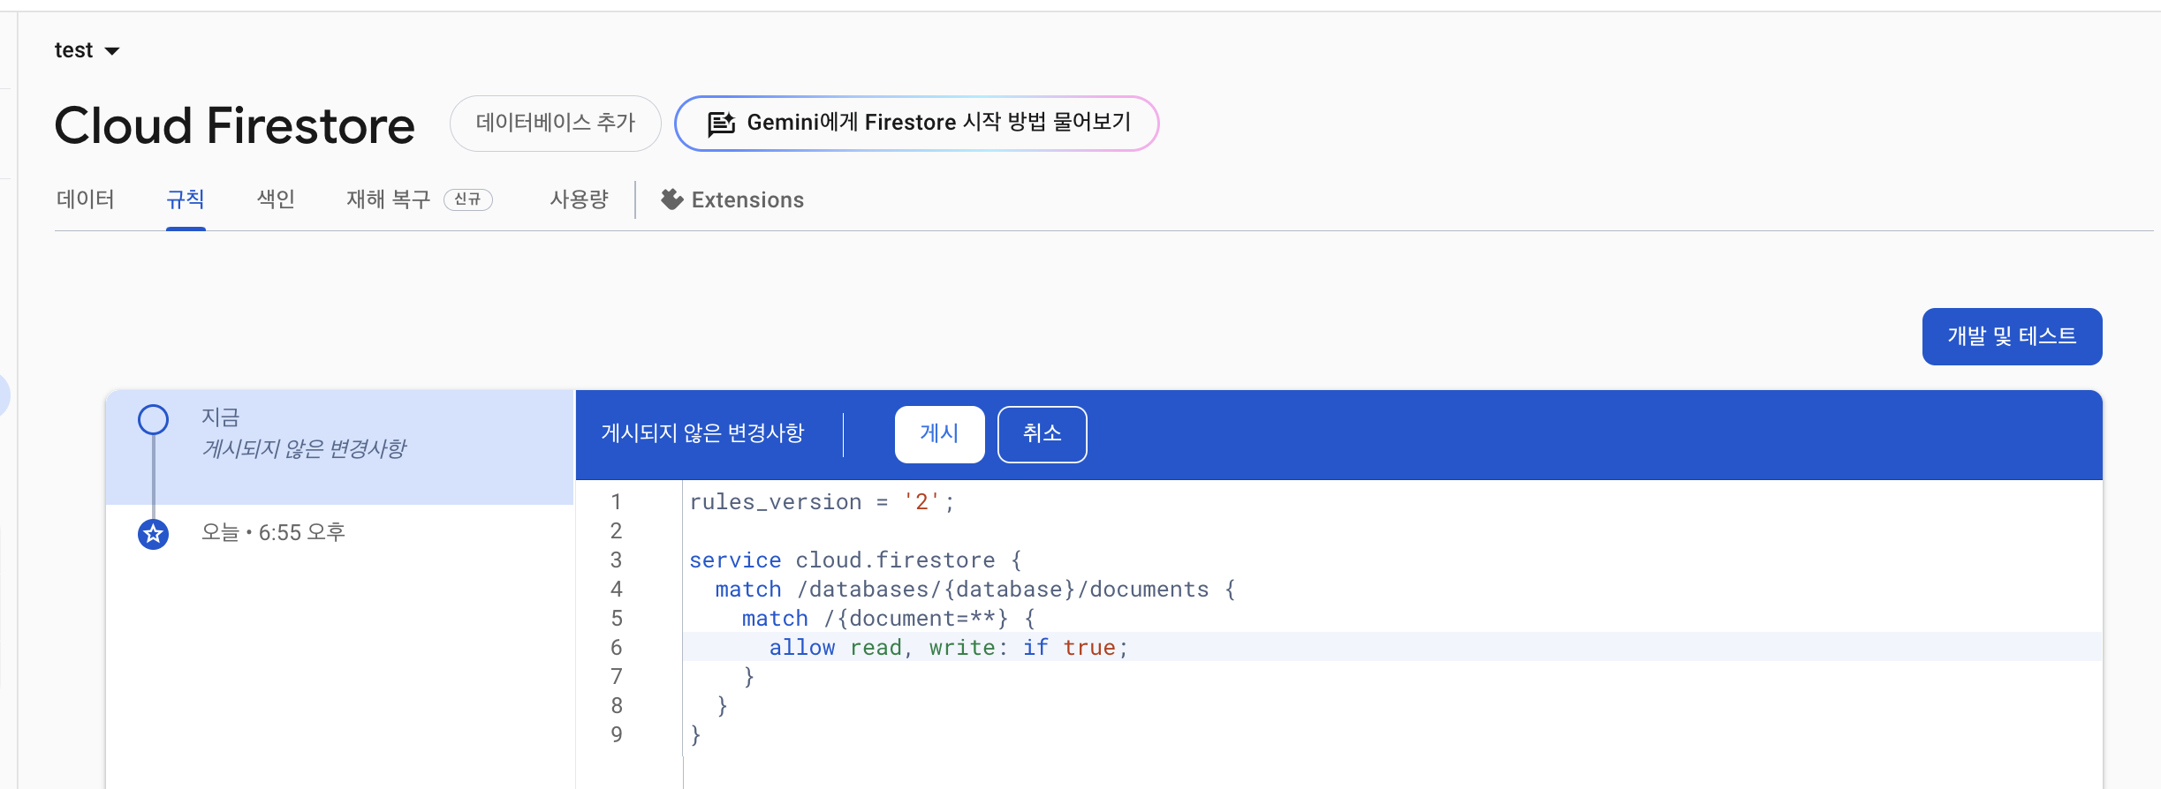
Task: Click the match /{document=**} line
Action: coord(888,619)
